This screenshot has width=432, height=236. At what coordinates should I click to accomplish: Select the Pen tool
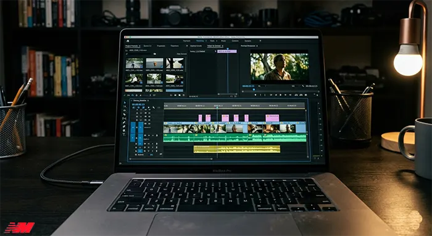point(124,122)
